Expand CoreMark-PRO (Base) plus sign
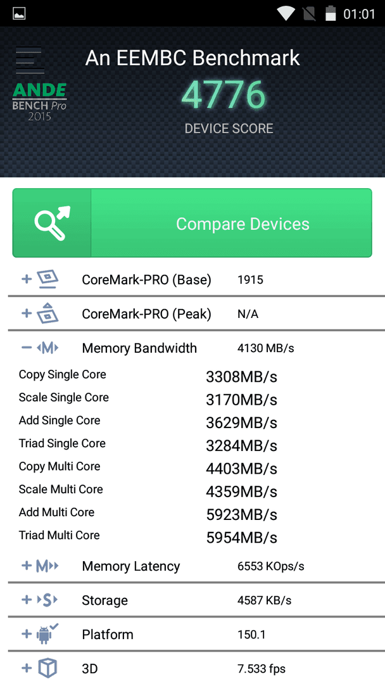385x684 pixels. 27,279
